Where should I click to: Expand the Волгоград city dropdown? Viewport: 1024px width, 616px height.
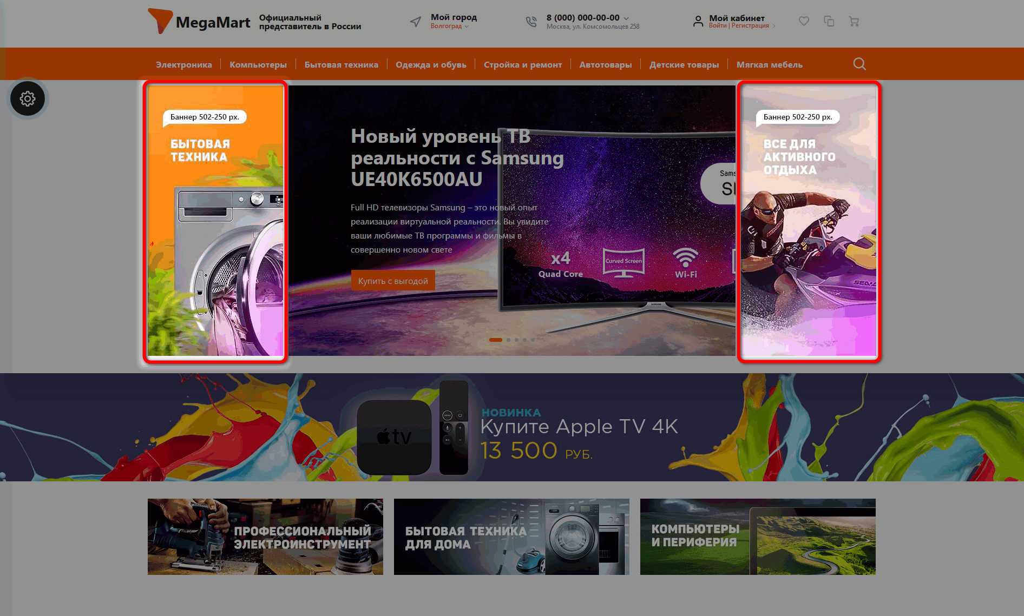tap(449, 26)
